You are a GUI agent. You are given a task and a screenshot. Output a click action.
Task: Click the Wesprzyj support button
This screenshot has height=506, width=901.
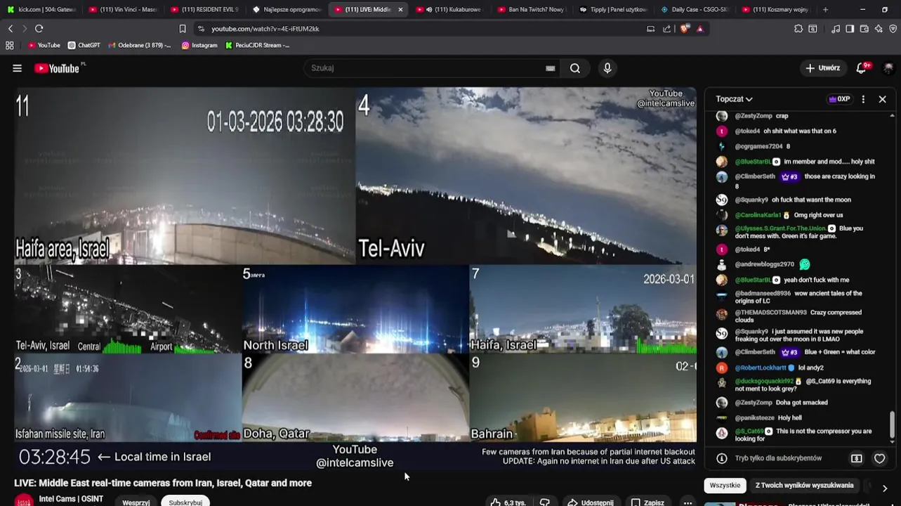[x=136, y=502]
